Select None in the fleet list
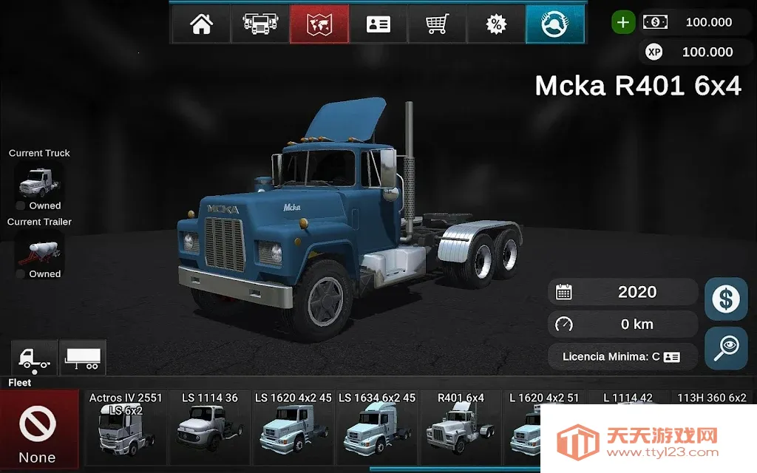 [38, 430]
